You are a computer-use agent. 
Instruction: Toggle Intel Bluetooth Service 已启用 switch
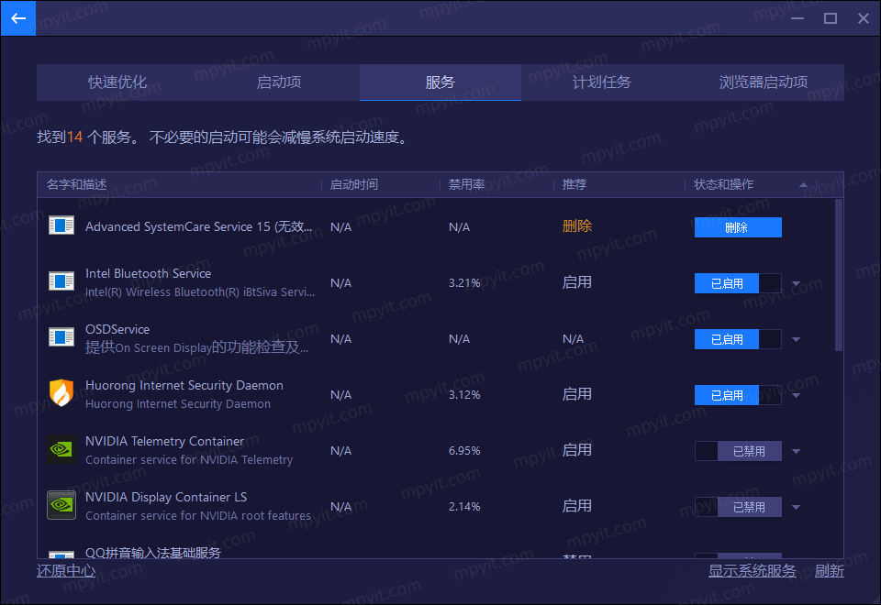coord(738,283)
